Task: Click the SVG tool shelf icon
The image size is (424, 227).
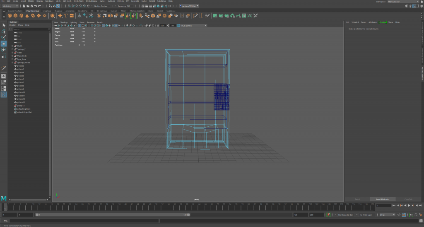Action: pos(72,16)
